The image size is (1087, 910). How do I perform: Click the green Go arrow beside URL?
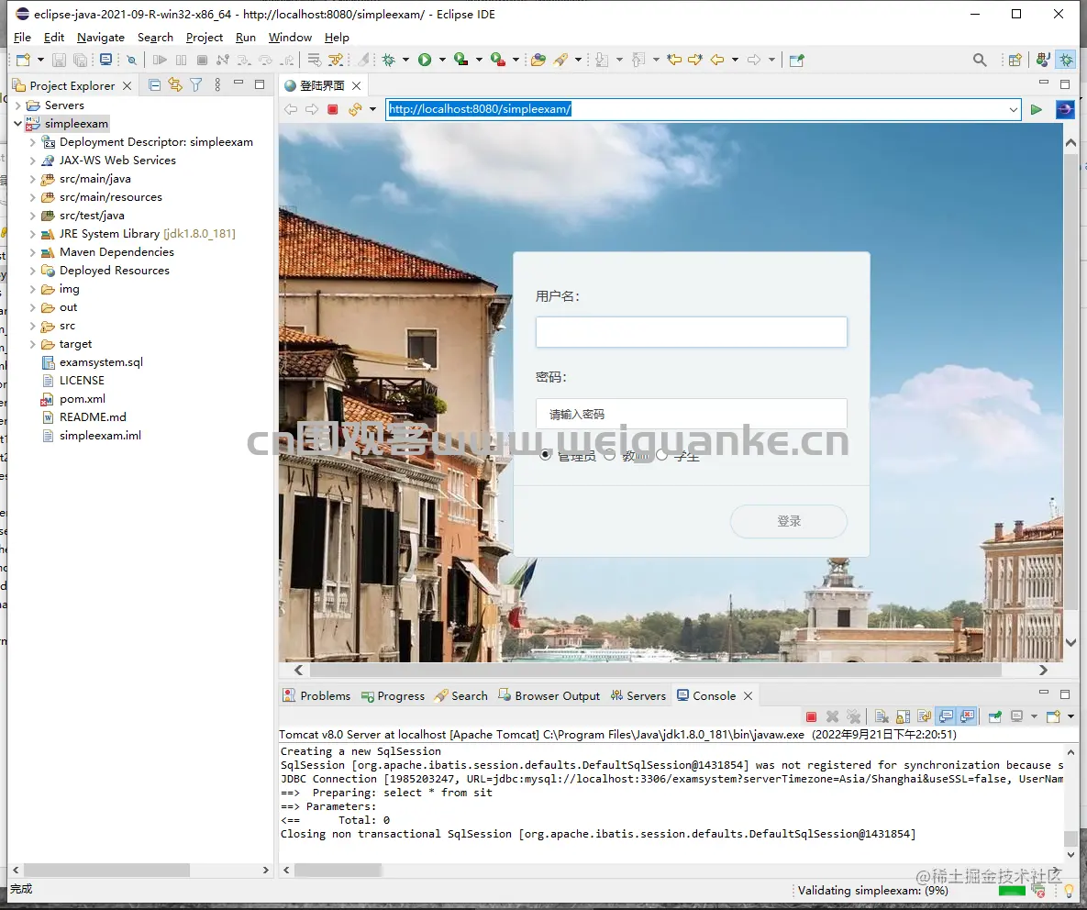[1037, 109]
